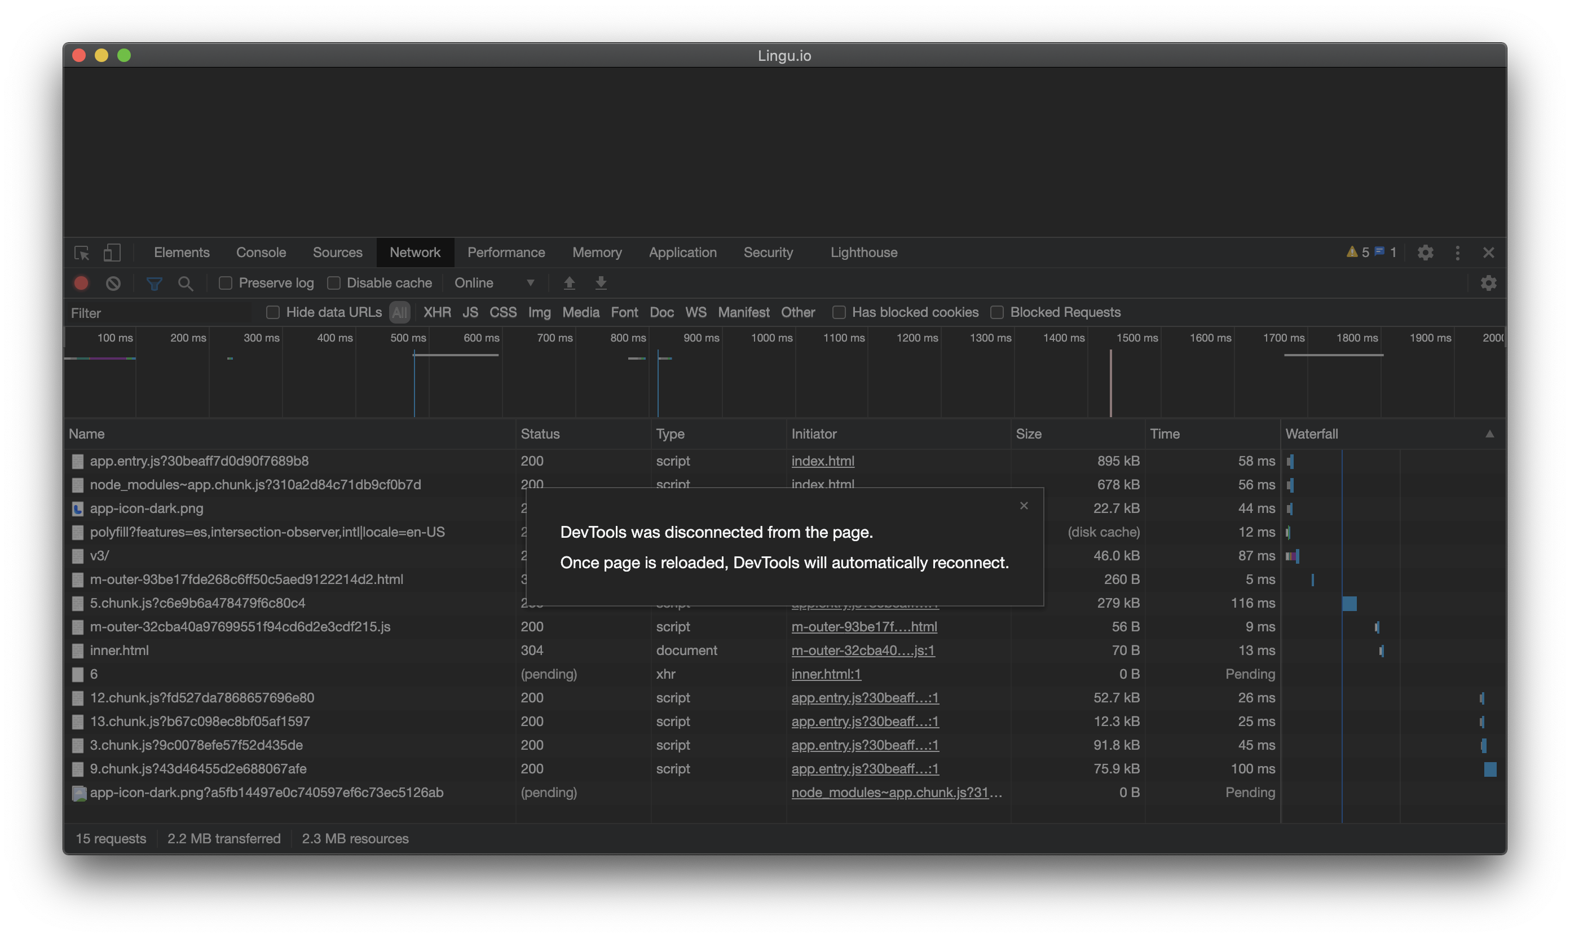Switch to the Performance tab

click(x=506, y=252)
